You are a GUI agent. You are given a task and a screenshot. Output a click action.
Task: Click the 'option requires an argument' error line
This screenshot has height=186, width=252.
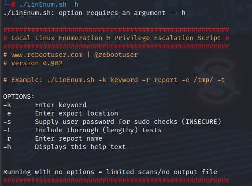point(94,13)
